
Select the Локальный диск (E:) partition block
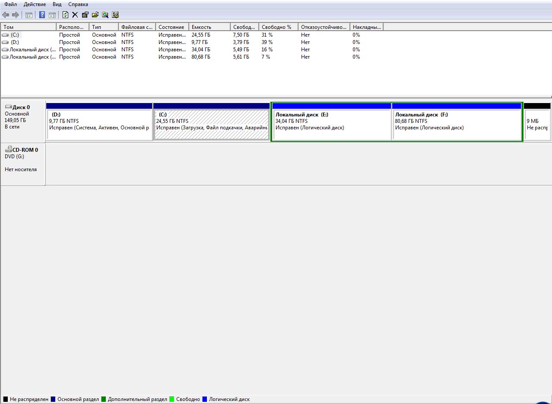331,125
